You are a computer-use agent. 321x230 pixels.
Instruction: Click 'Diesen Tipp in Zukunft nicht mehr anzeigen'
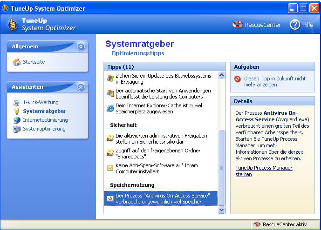(x=275, y=81)
